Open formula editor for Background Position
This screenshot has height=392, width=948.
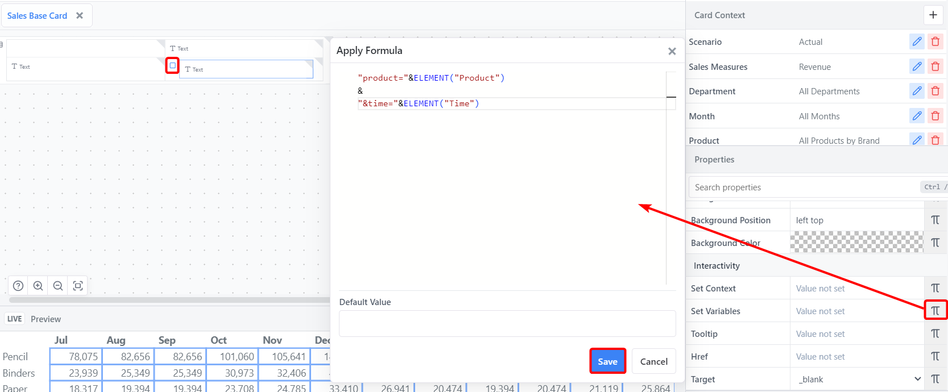(x=935, y=220)
